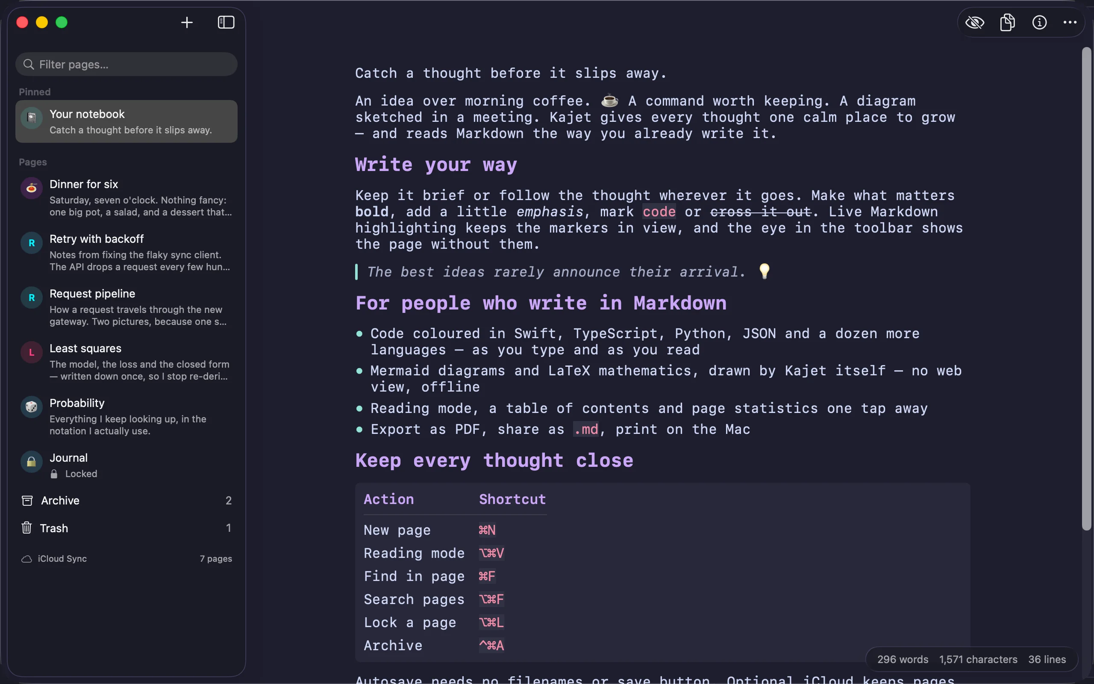Click the Probability dice icon
1094x684 pixels.
tap(32, 407)
